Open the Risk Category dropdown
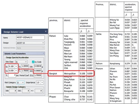This screenshot has width=139, height=104. pyautogui.click(x=21, y=83)
